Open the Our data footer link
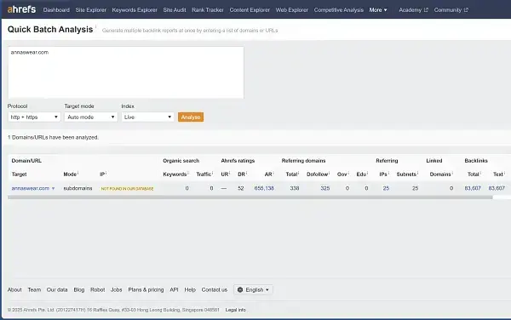The width and height of the screenshot is (511, 320). pyautogui.click(x=57, y=289)
